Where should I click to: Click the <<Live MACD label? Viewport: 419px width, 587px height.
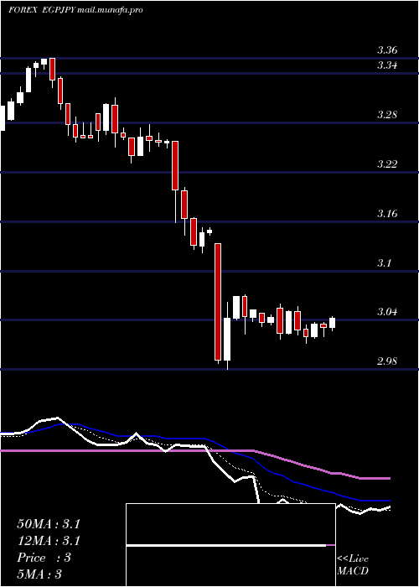coord(353,565)
